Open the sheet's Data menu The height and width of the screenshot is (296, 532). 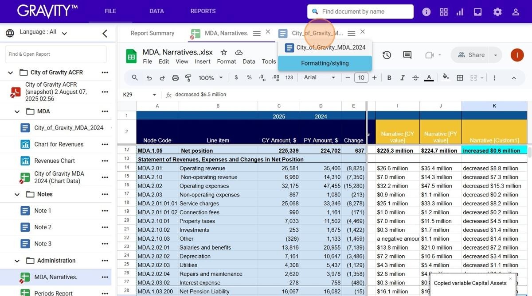point(249,62)
